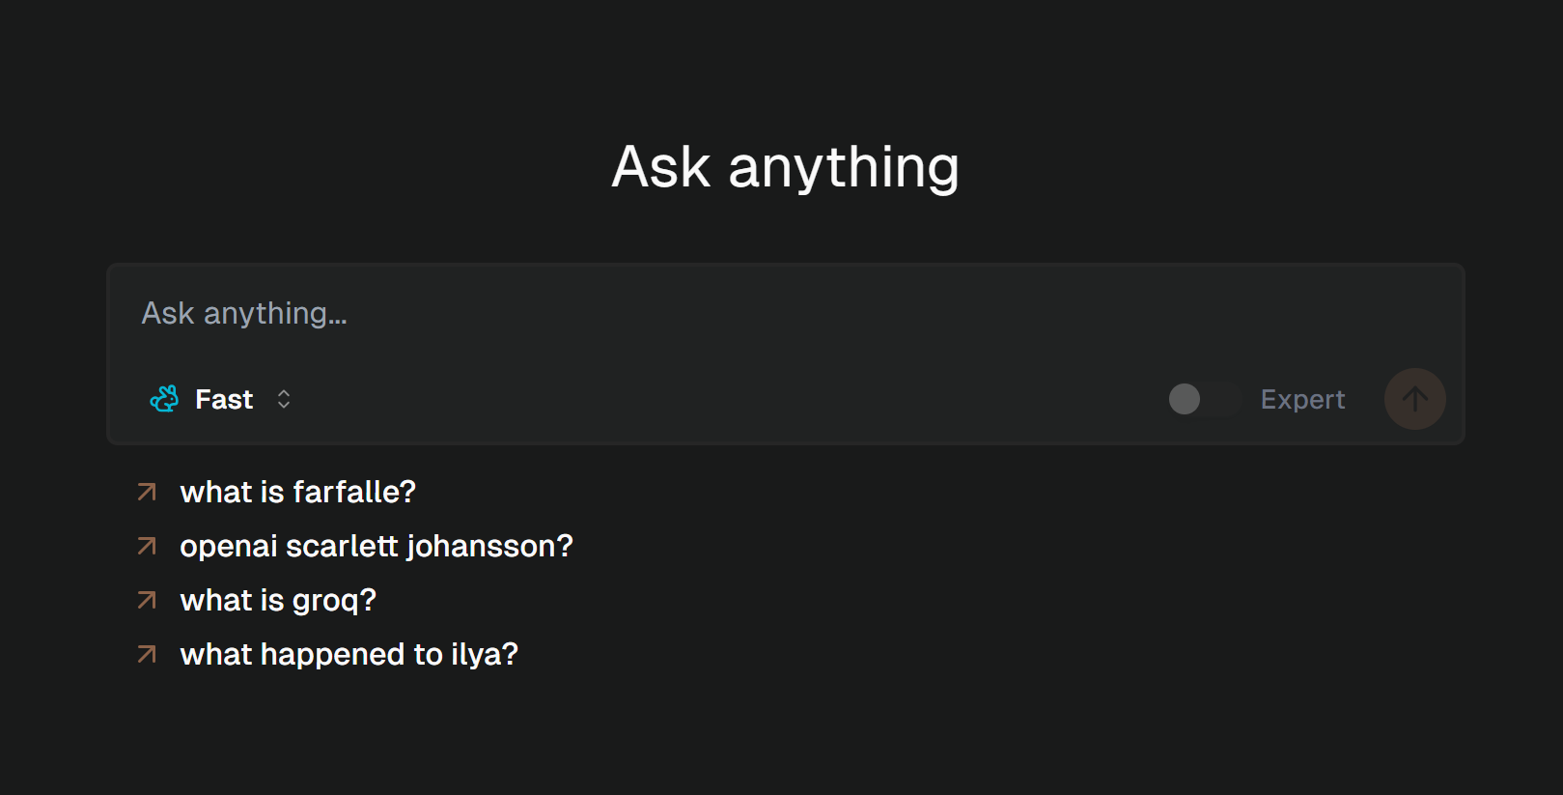Select the "openai scarlett johansson?" suggestion
Image resolution: width=1563 pixels, height=795 pixels.
click(x=377, y=547)
